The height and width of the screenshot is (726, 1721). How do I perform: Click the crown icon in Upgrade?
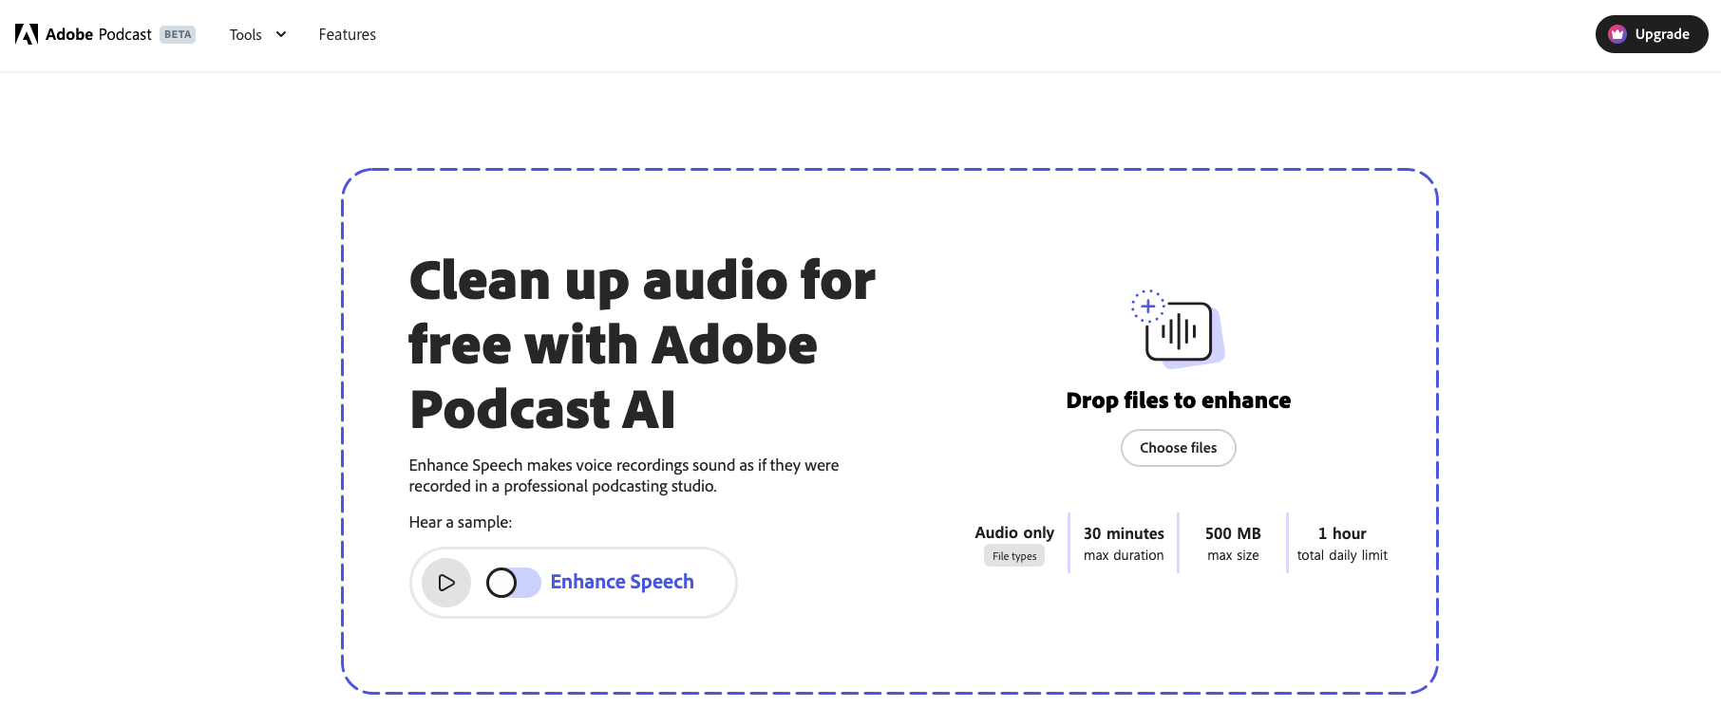coord(1617,34)
